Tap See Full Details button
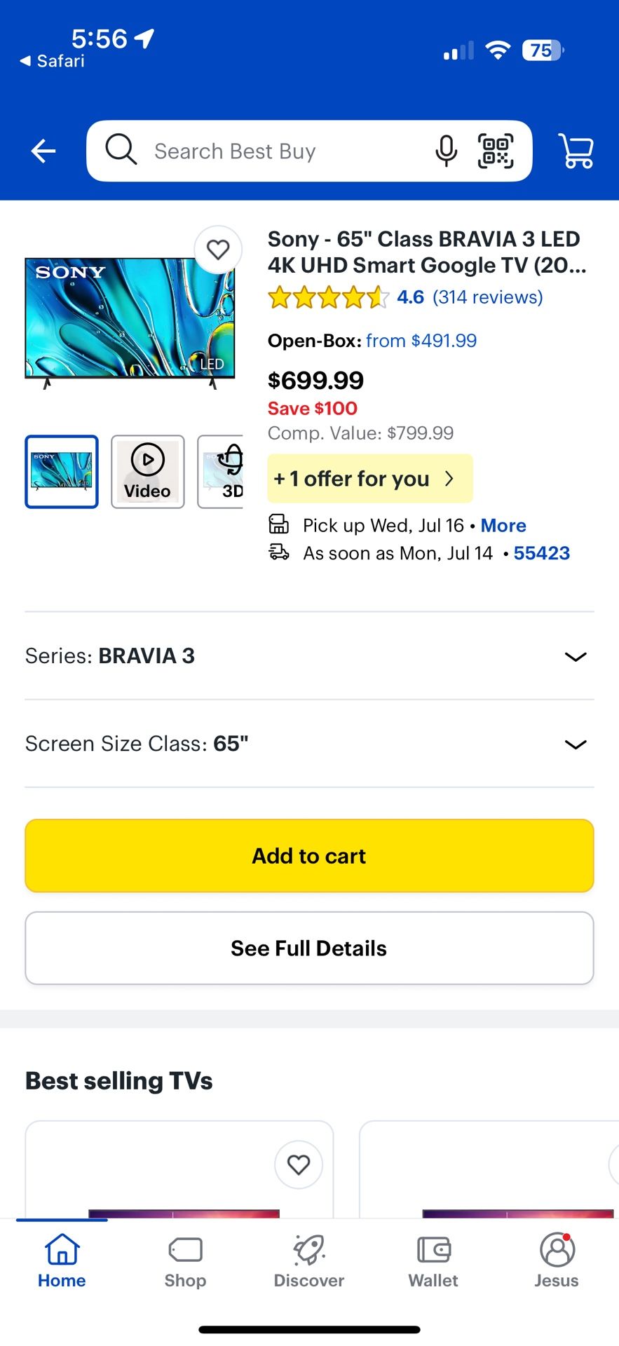The width and height of the screenshot is (619, 1346). tap(309, 948)
